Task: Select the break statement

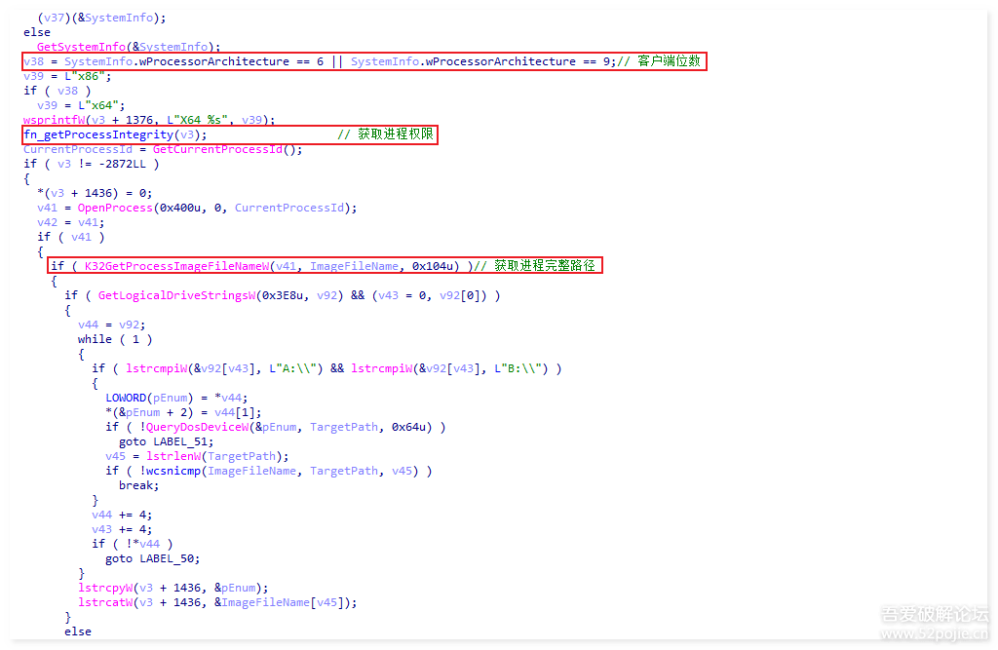Action: tap(138, 485)
